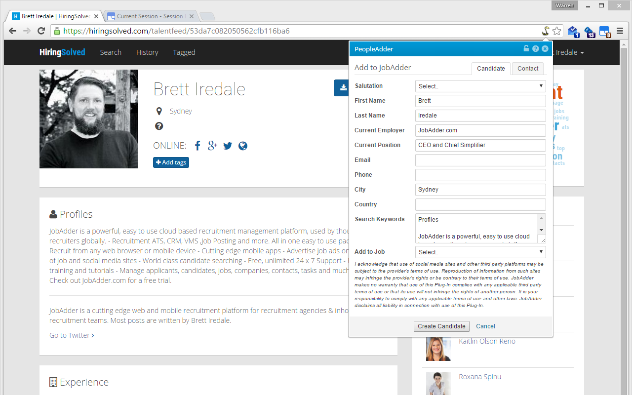Open Brett's Twitter profile icon
This screenshot has width=632, height=395.
[x=227, y=146]
